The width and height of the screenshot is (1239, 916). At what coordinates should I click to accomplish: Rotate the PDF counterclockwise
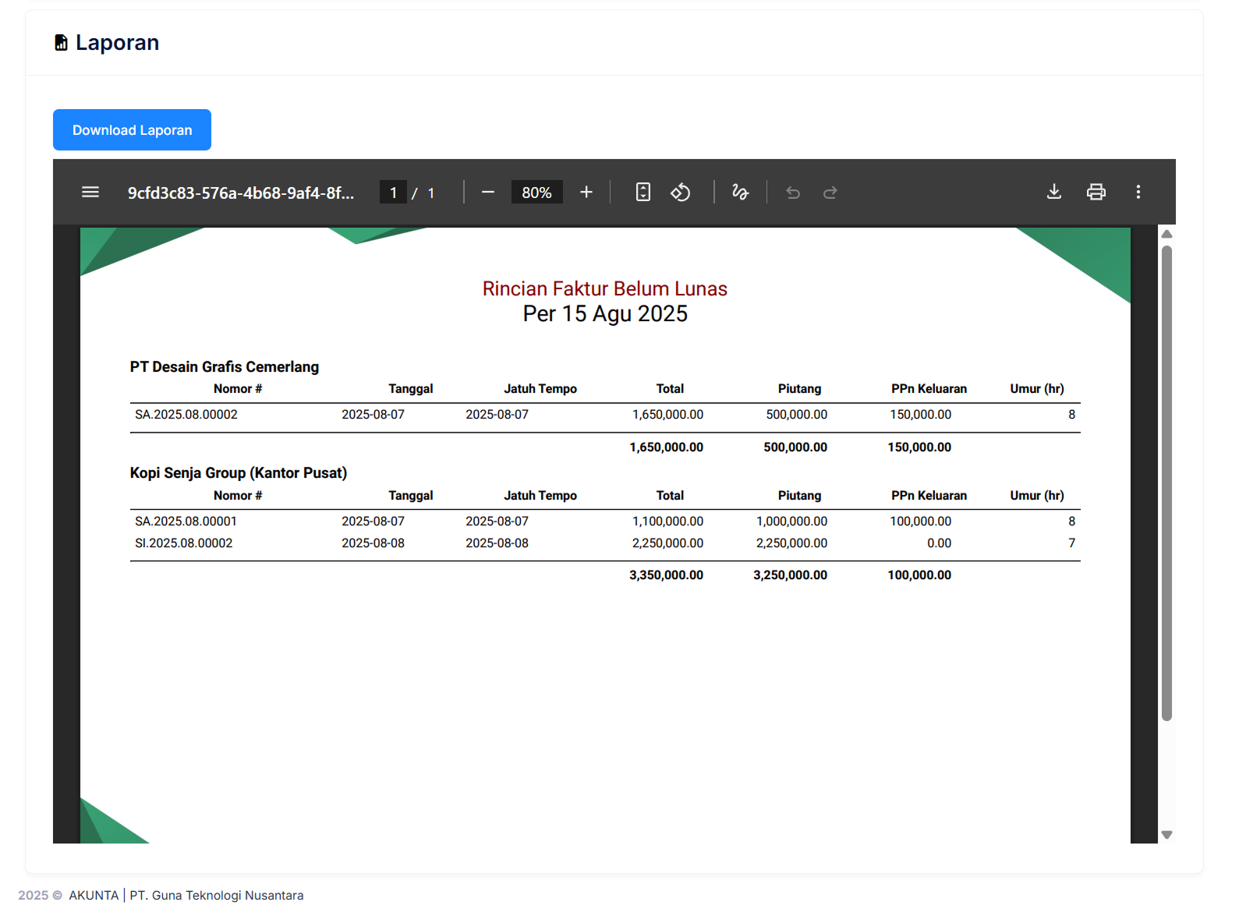click(681, 192)
